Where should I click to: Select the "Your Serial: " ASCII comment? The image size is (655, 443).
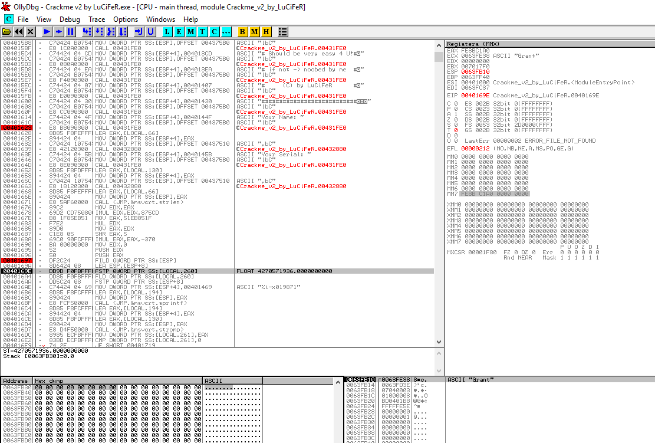point(274,154)
